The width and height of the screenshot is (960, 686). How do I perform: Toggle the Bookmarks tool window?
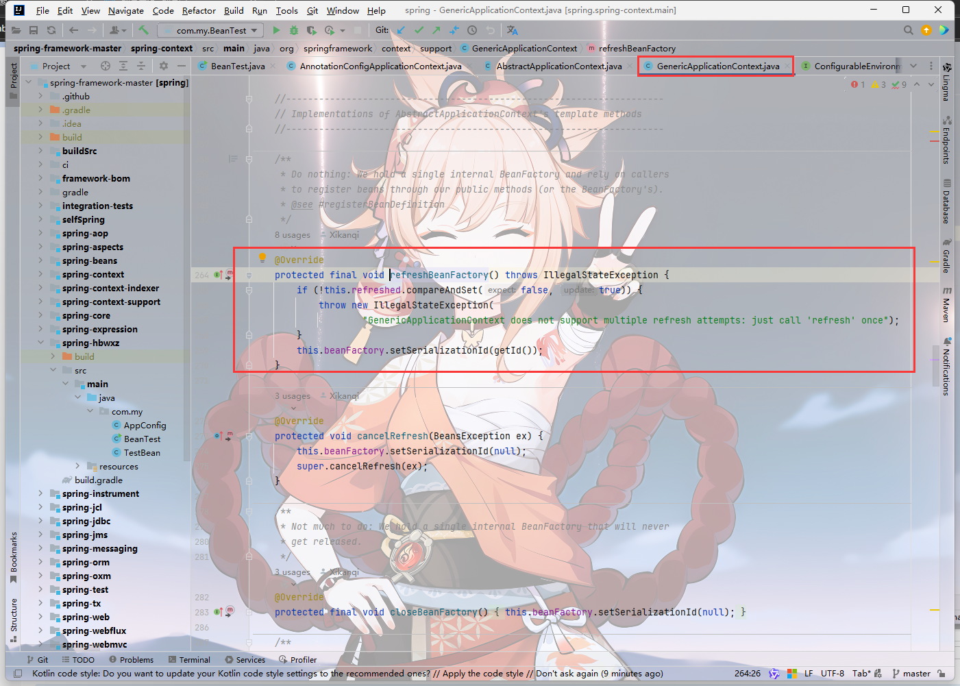[x=13, y=557]
